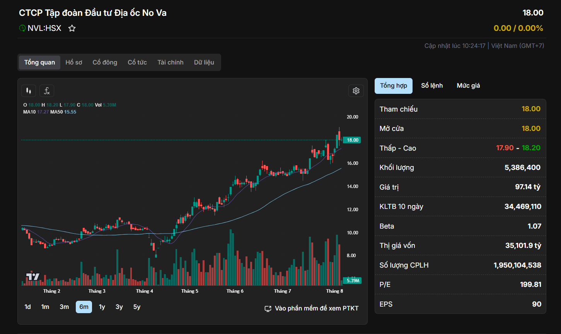The height and width of the screenshot is (334, 561).
Task: Click Vào phần mềm để xem PTKT link
Action: tap(317, 309)
